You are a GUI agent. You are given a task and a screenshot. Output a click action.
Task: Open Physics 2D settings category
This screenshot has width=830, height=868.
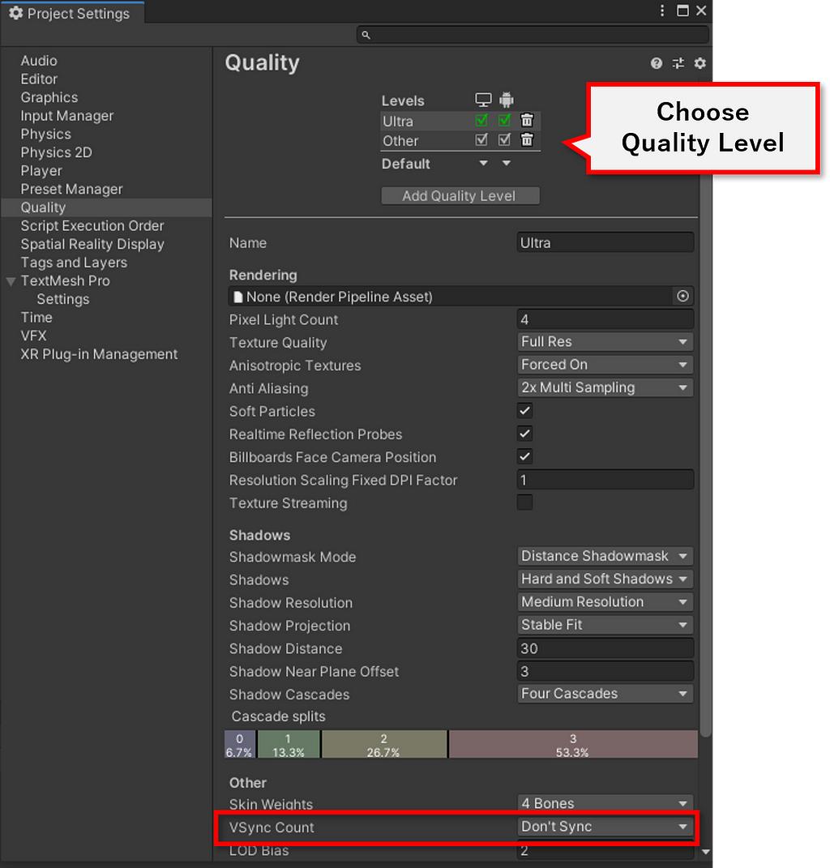[57, 152]
